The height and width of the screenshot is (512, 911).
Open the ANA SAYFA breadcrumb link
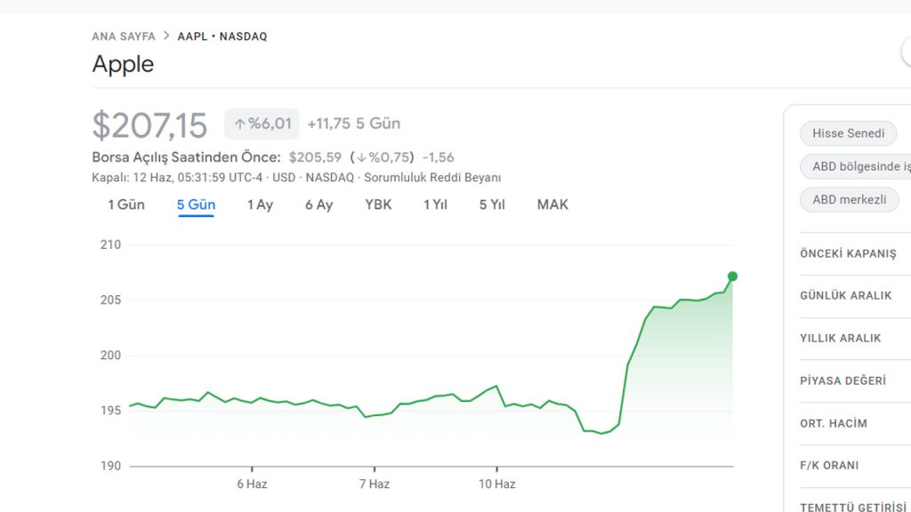123,36
